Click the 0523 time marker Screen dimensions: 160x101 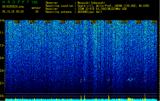click(x=48, y=22)
